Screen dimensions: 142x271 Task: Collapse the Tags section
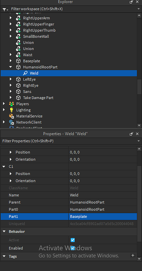4,256
